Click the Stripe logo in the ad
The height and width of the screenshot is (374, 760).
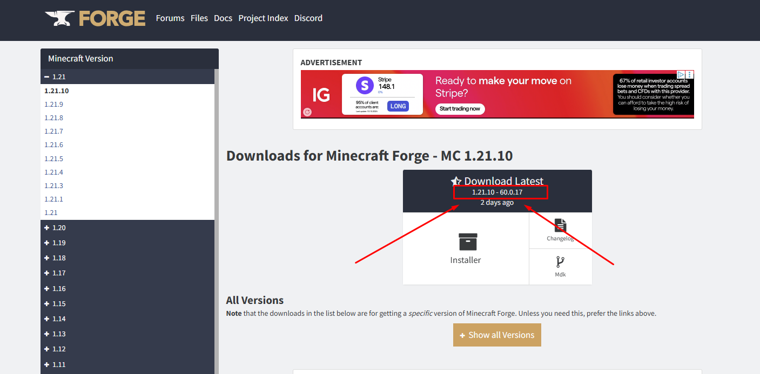click(x=365, y=85)
